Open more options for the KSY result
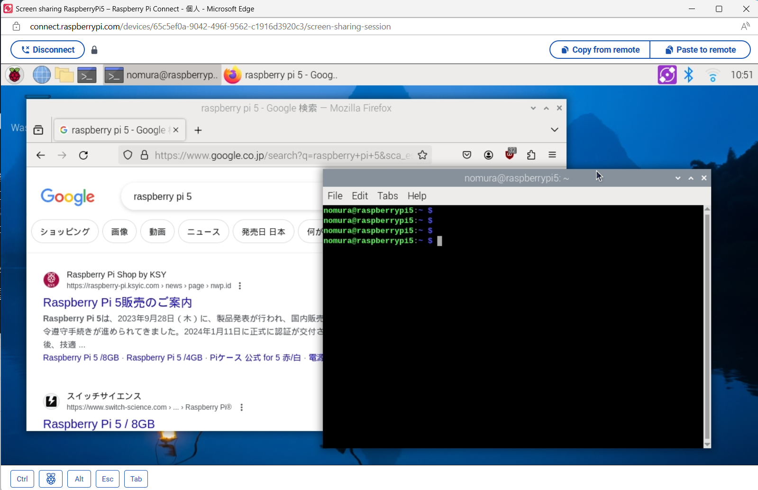This screenshot has height=490, width=758. (x=240, y=286)
